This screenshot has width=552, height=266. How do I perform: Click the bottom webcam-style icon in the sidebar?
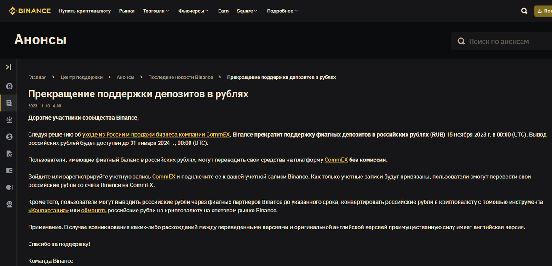tap(9, 204)
